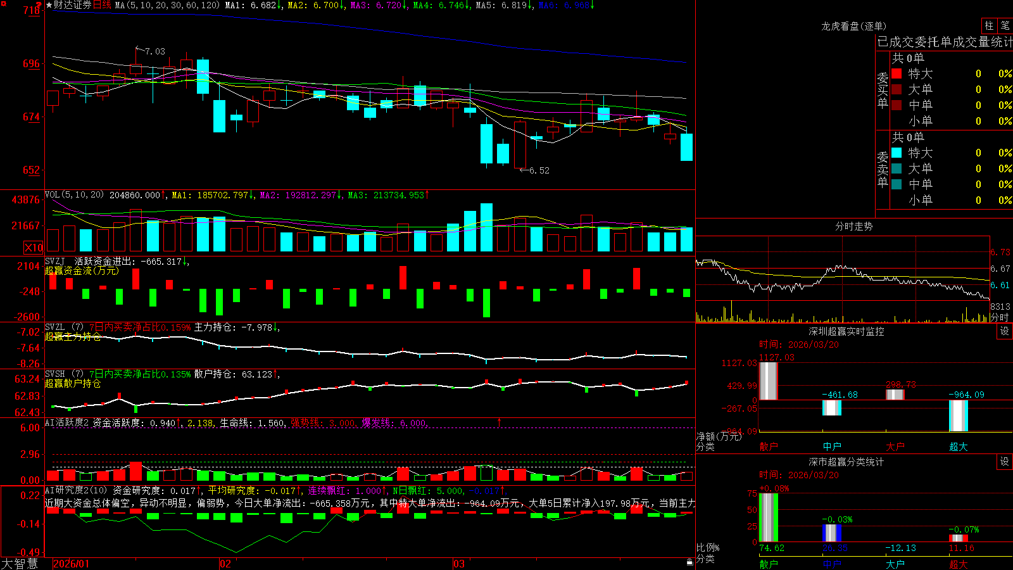Toggle the 分时 label beside the intraday volume
Image resolution: width=1013 pixels, height=570 pixels.
pyautogui.click(x=1000, y=317)
